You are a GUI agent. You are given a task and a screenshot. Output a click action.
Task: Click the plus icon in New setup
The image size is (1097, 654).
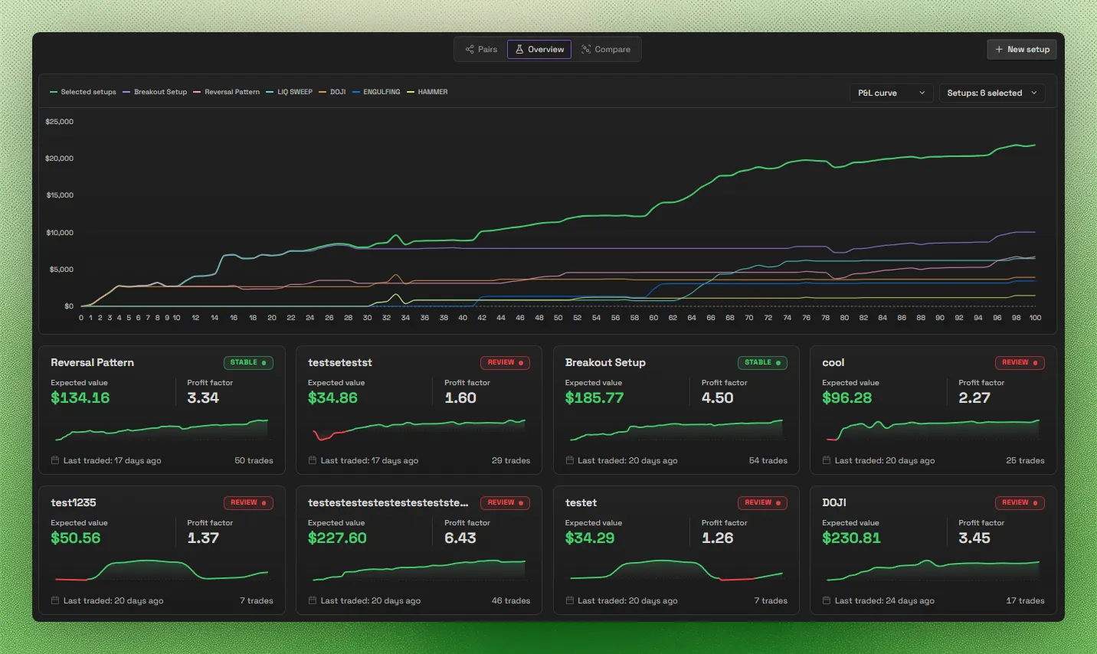pyautogui.click(x=999, y=49)
